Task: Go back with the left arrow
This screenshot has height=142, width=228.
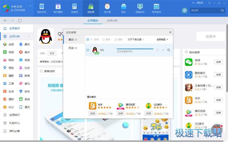Action: pyautogui.click(x=5, y=20)
